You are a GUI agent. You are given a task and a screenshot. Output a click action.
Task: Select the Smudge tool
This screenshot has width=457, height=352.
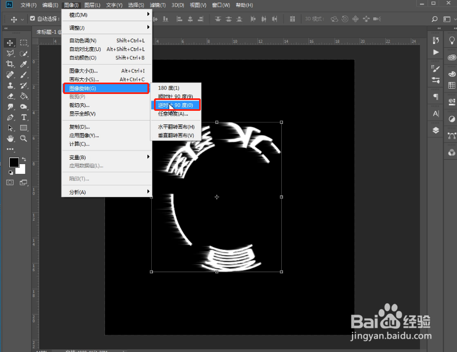(10, 107)
